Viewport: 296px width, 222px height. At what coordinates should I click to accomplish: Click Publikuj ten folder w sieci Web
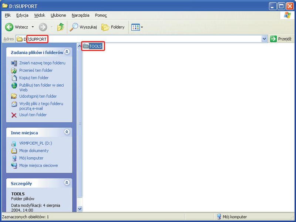click(x=41, y=87)
